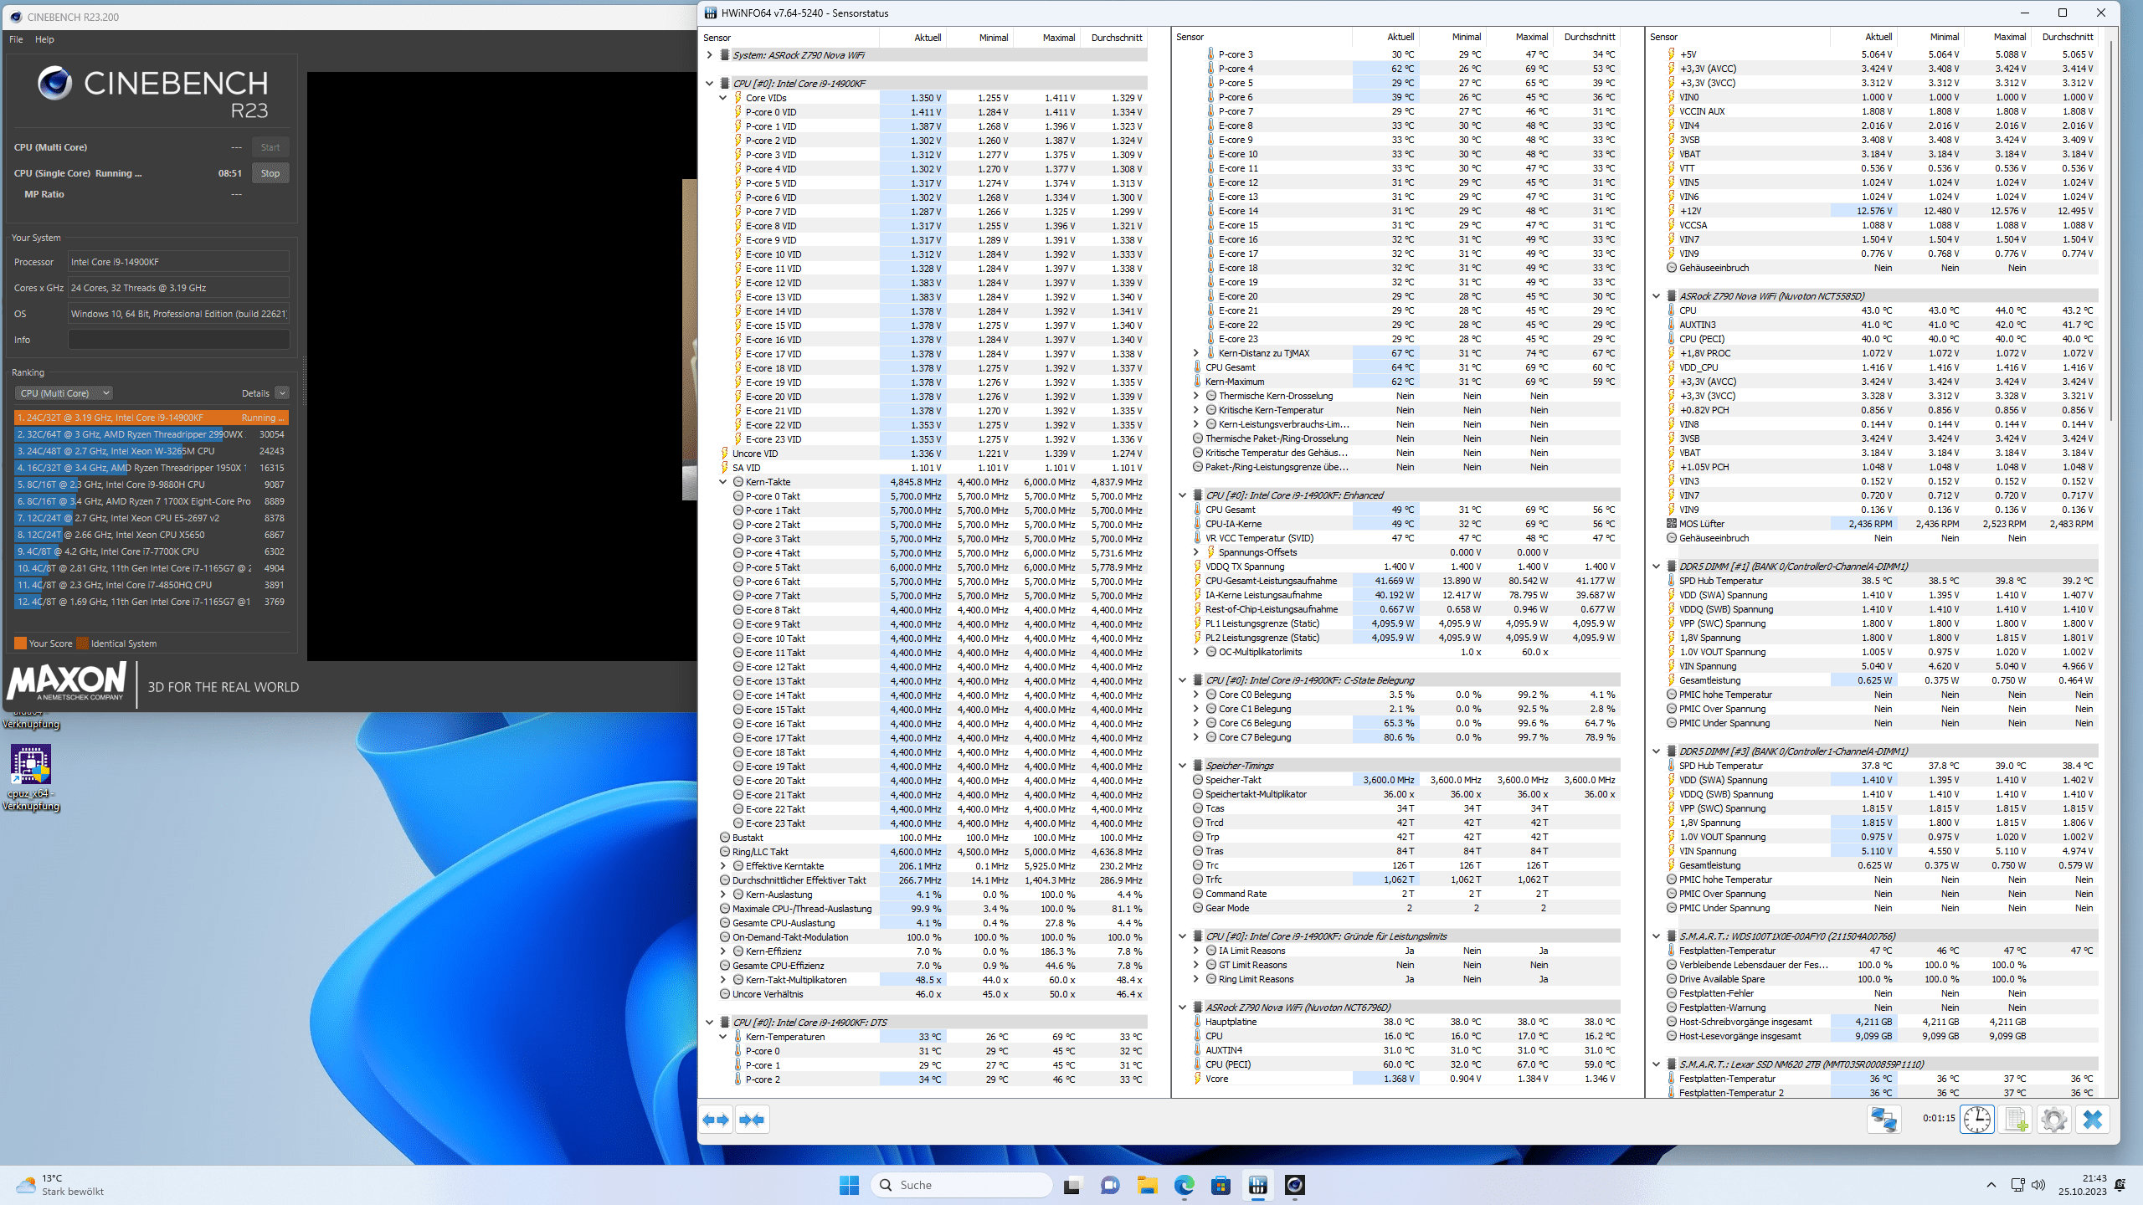Open the CPU (Multi Core) ranking dropdown
This screenshot has width=2143, height=1205.
pyautogui.click(x=64, y=393)
